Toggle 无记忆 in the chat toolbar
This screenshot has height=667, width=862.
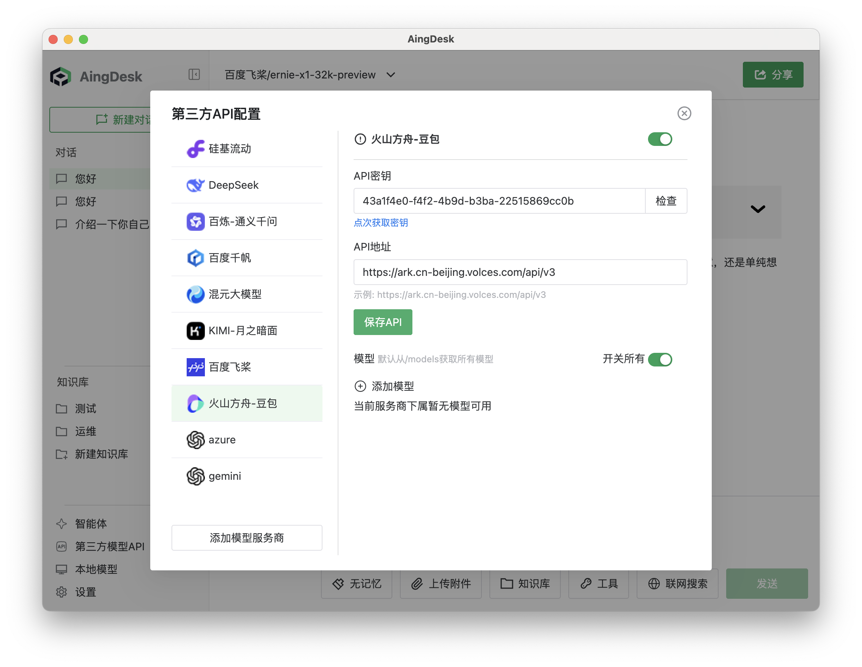pyautogui.click(x=356, y=584)
